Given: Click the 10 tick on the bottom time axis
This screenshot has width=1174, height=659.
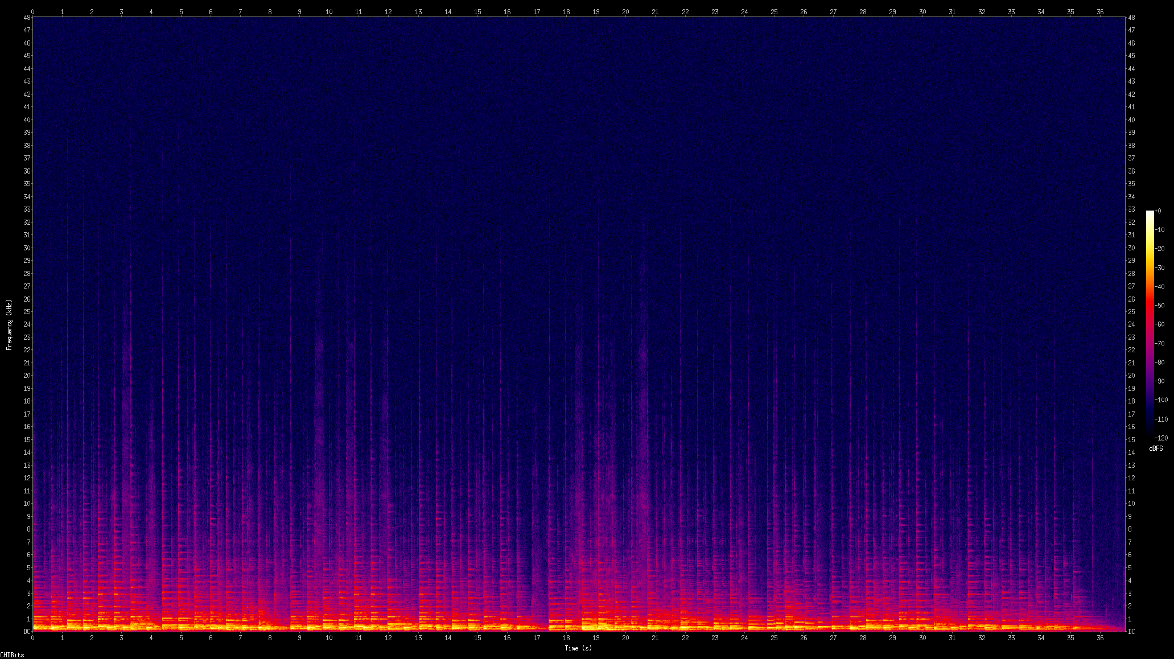Looking at the screenshot, I should pos(329,638).
